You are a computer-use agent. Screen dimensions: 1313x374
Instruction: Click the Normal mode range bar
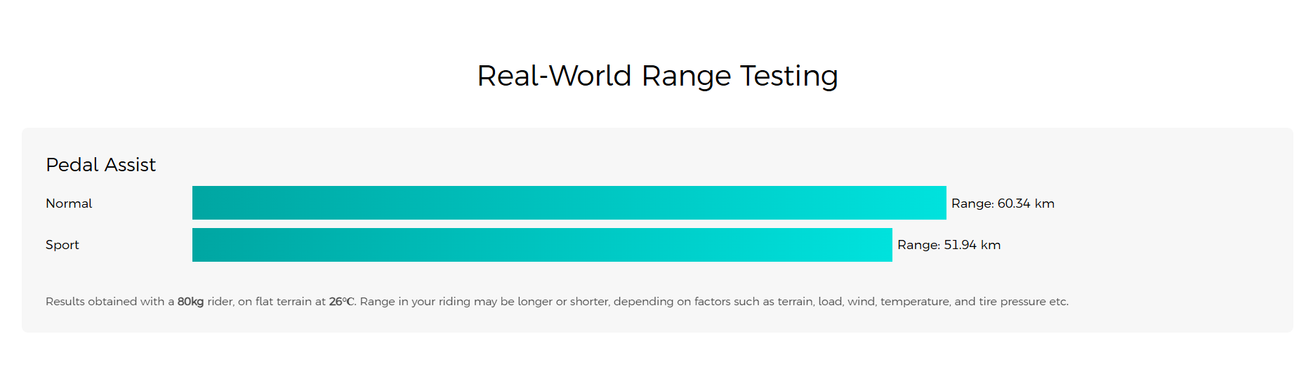coord(569,203)
